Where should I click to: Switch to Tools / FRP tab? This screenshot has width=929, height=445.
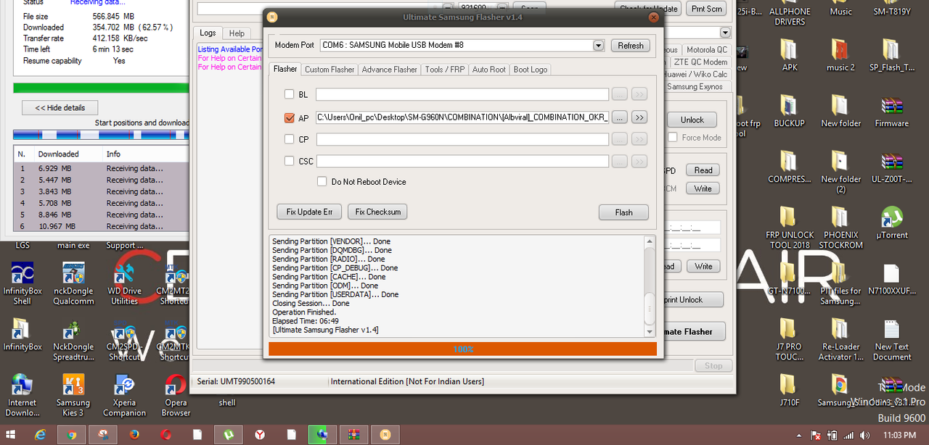(x=445, y=70)
